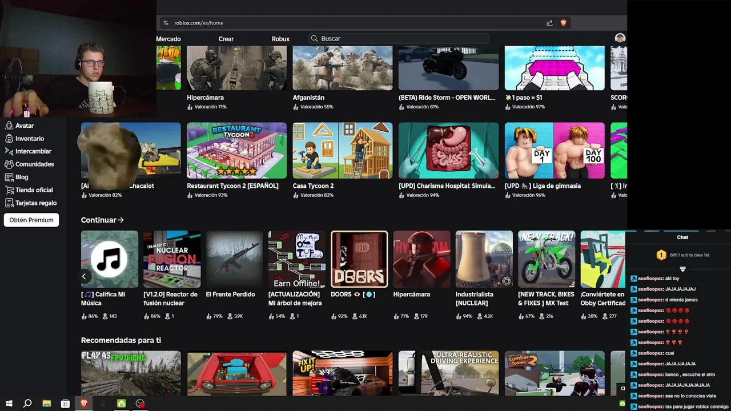The height and width of the screenshot is (411, 731).
Task: Click the share icon in address bar
Action: click(x=549, y=23)
